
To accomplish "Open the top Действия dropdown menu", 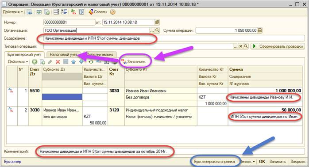I will pos(12,12).
